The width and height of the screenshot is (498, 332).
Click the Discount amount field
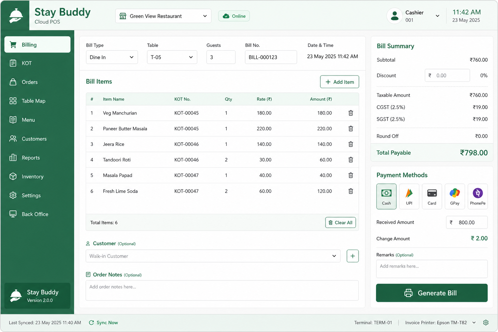447,75
